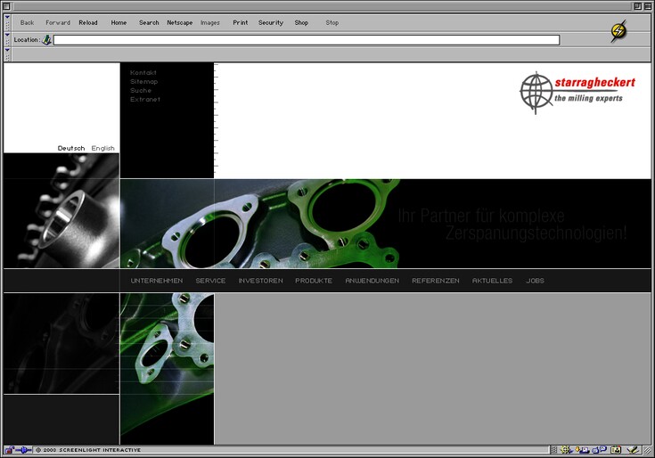
Task: Stop page loading via Stop button
Action: pyautogui.click(x=332, y=22)
